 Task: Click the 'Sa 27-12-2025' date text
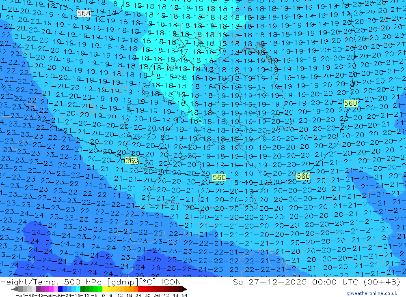click(270, 282)
